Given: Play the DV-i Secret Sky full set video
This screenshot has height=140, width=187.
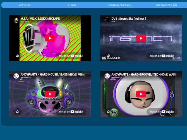Looking at the screenshot, I should pos(141,38).
